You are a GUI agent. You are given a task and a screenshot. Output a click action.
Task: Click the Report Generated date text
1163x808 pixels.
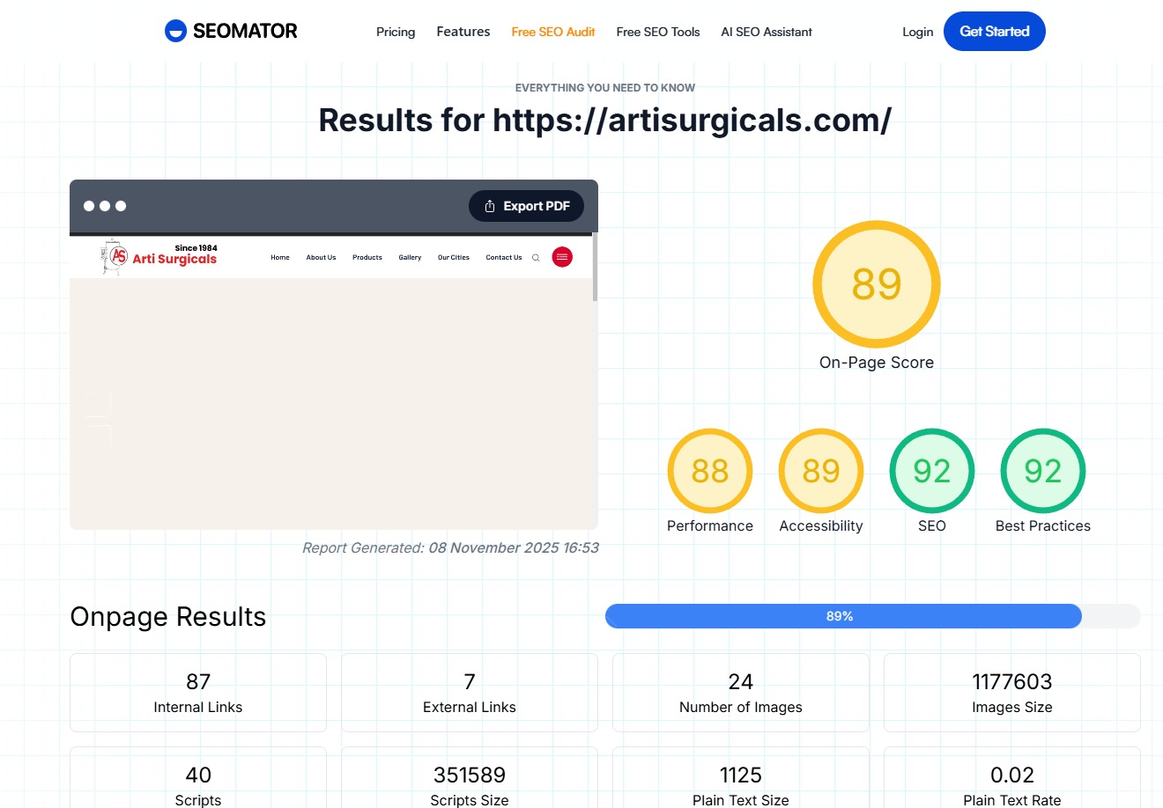(x=450, y=547)
